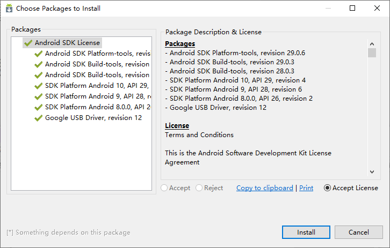The width and height of the screenshot is (390, 248).
Task: Click 'Google USB Driver, revision 12' description line
Action: 215,107
